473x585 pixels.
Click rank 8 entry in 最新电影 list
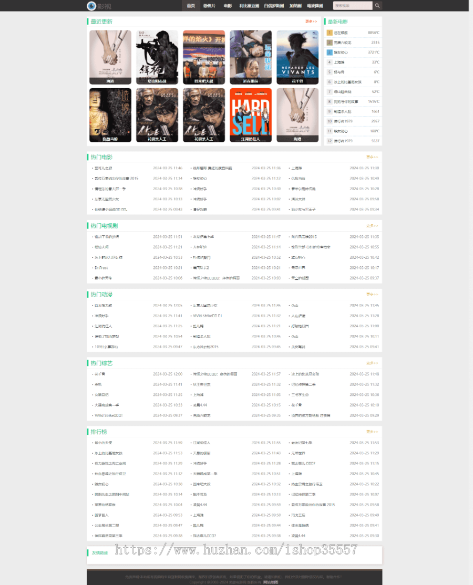coord(346,101)
